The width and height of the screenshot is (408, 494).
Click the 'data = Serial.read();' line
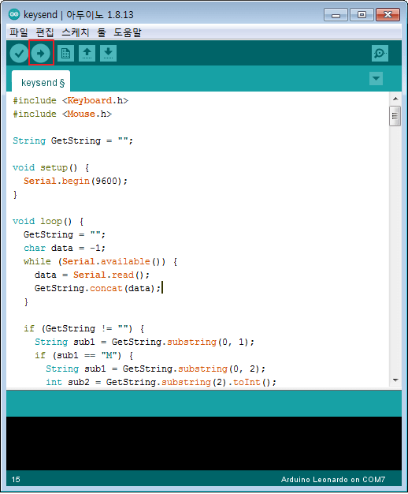coord(92,275)
